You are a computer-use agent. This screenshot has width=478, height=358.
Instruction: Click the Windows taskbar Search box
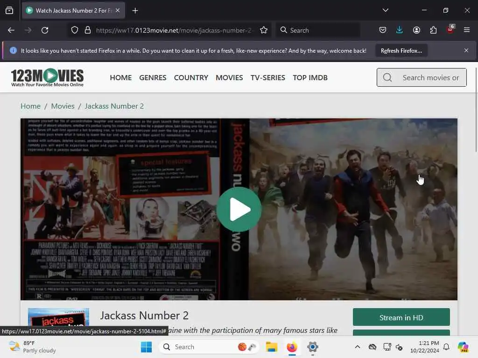[x=209, y=347]
